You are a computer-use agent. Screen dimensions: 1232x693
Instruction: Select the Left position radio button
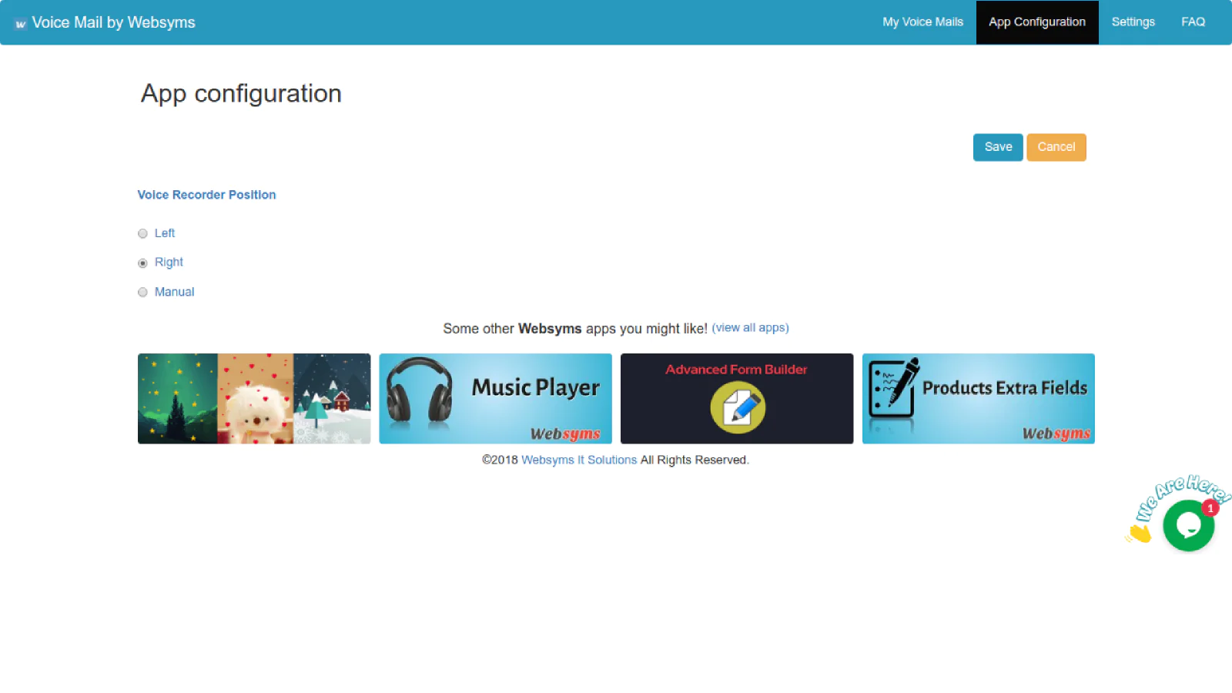(x=142, y=233)
